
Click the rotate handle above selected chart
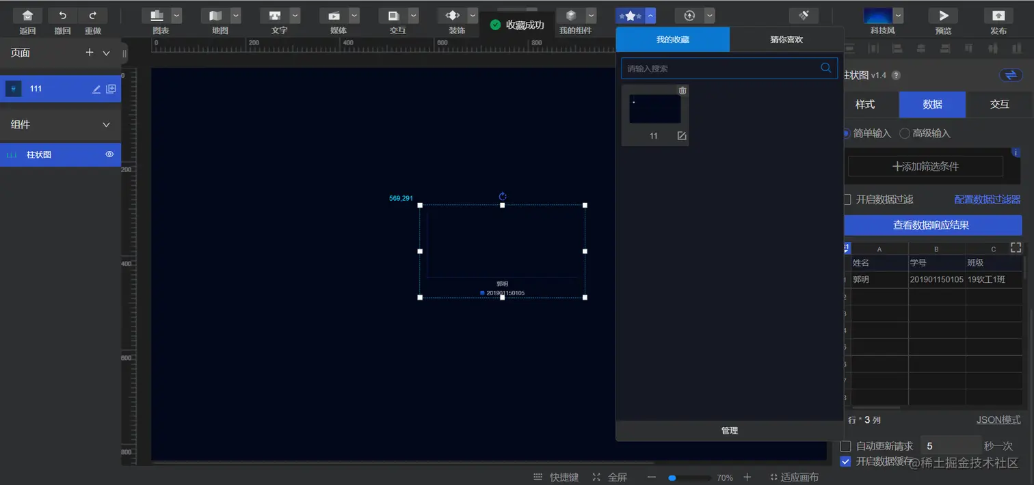pyautogui.click(x=503, y=196)
